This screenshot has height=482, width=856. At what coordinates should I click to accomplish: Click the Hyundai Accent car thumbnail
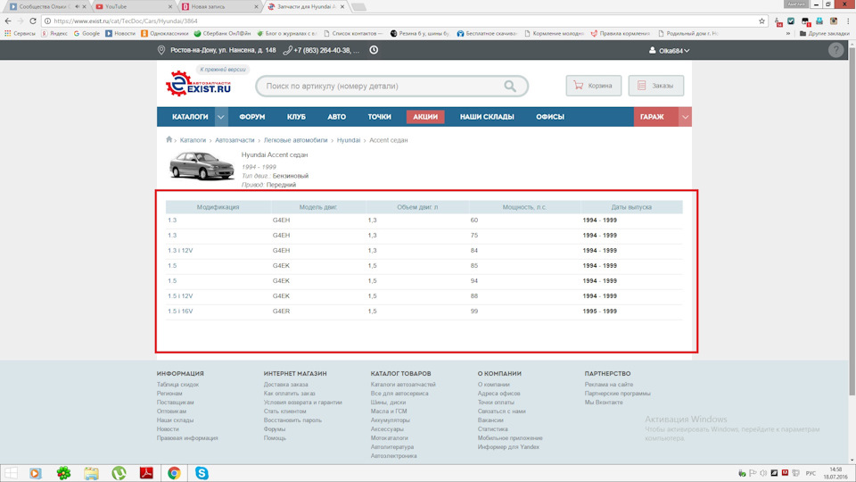click(x=202, y=166)
